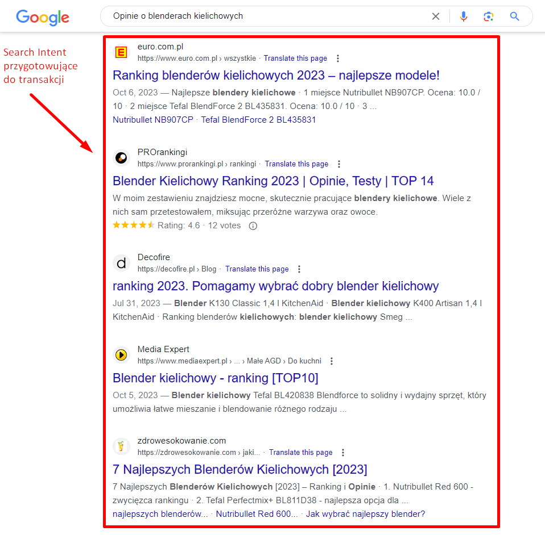Click the star rating 4.6 row

coord(176,225)
